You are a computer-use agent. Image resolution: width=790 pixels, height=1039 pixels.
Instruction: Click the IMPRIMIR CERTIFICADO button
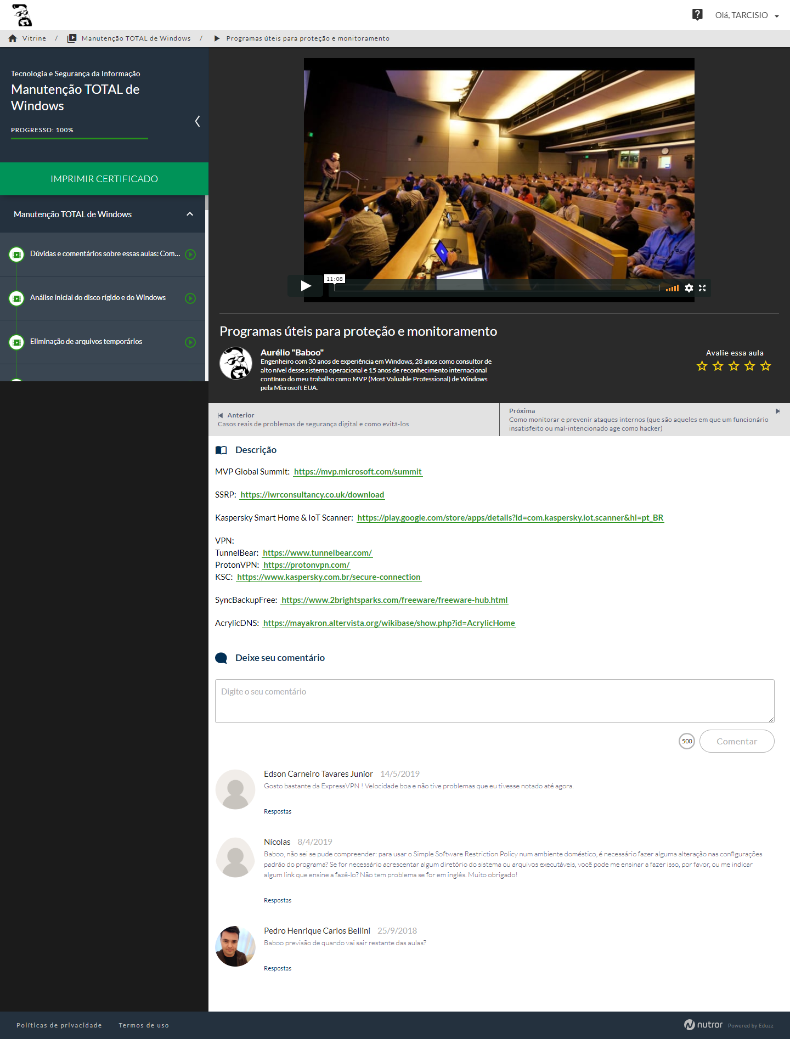[104, 179]
